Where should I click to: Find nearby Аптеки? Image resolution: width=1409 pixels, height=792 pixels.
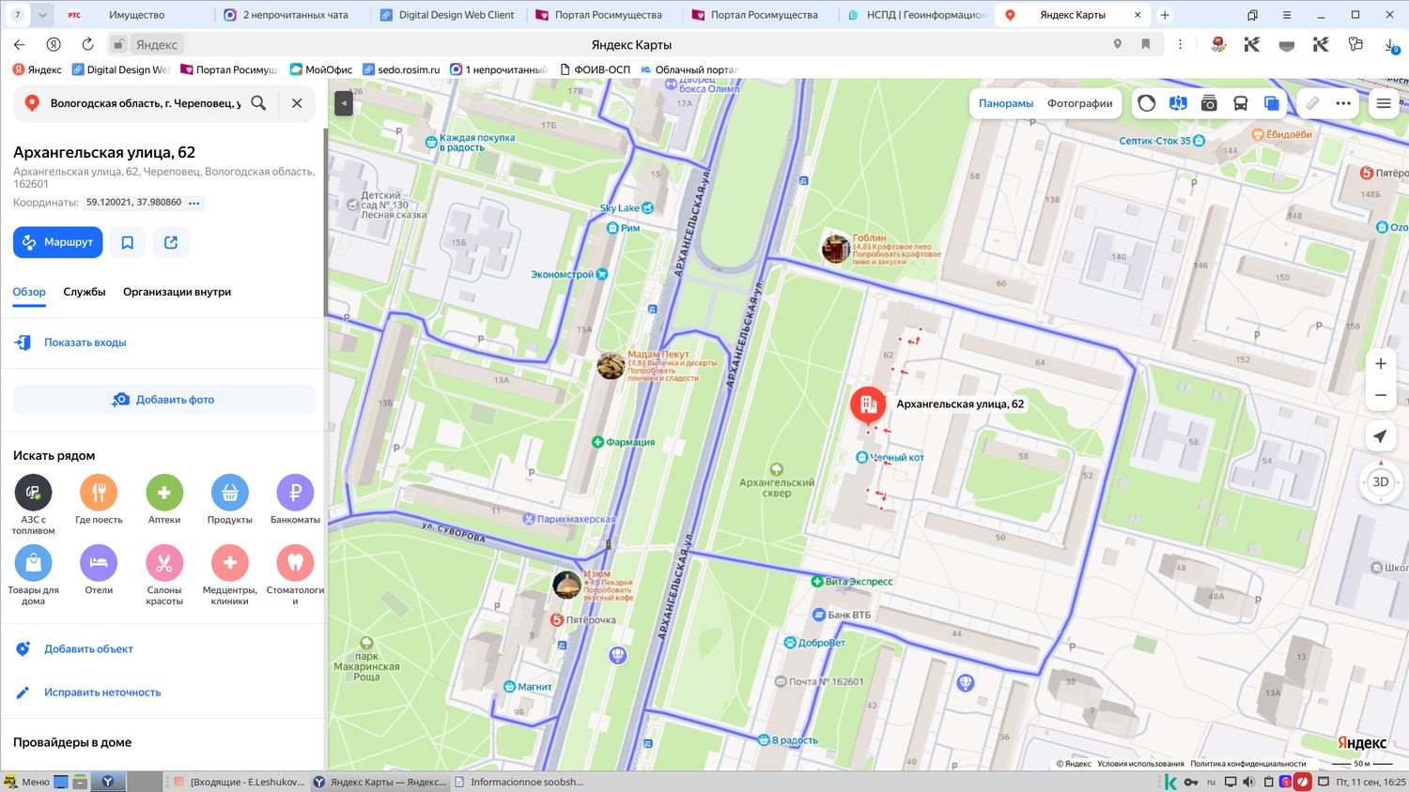tap(164, 500)
